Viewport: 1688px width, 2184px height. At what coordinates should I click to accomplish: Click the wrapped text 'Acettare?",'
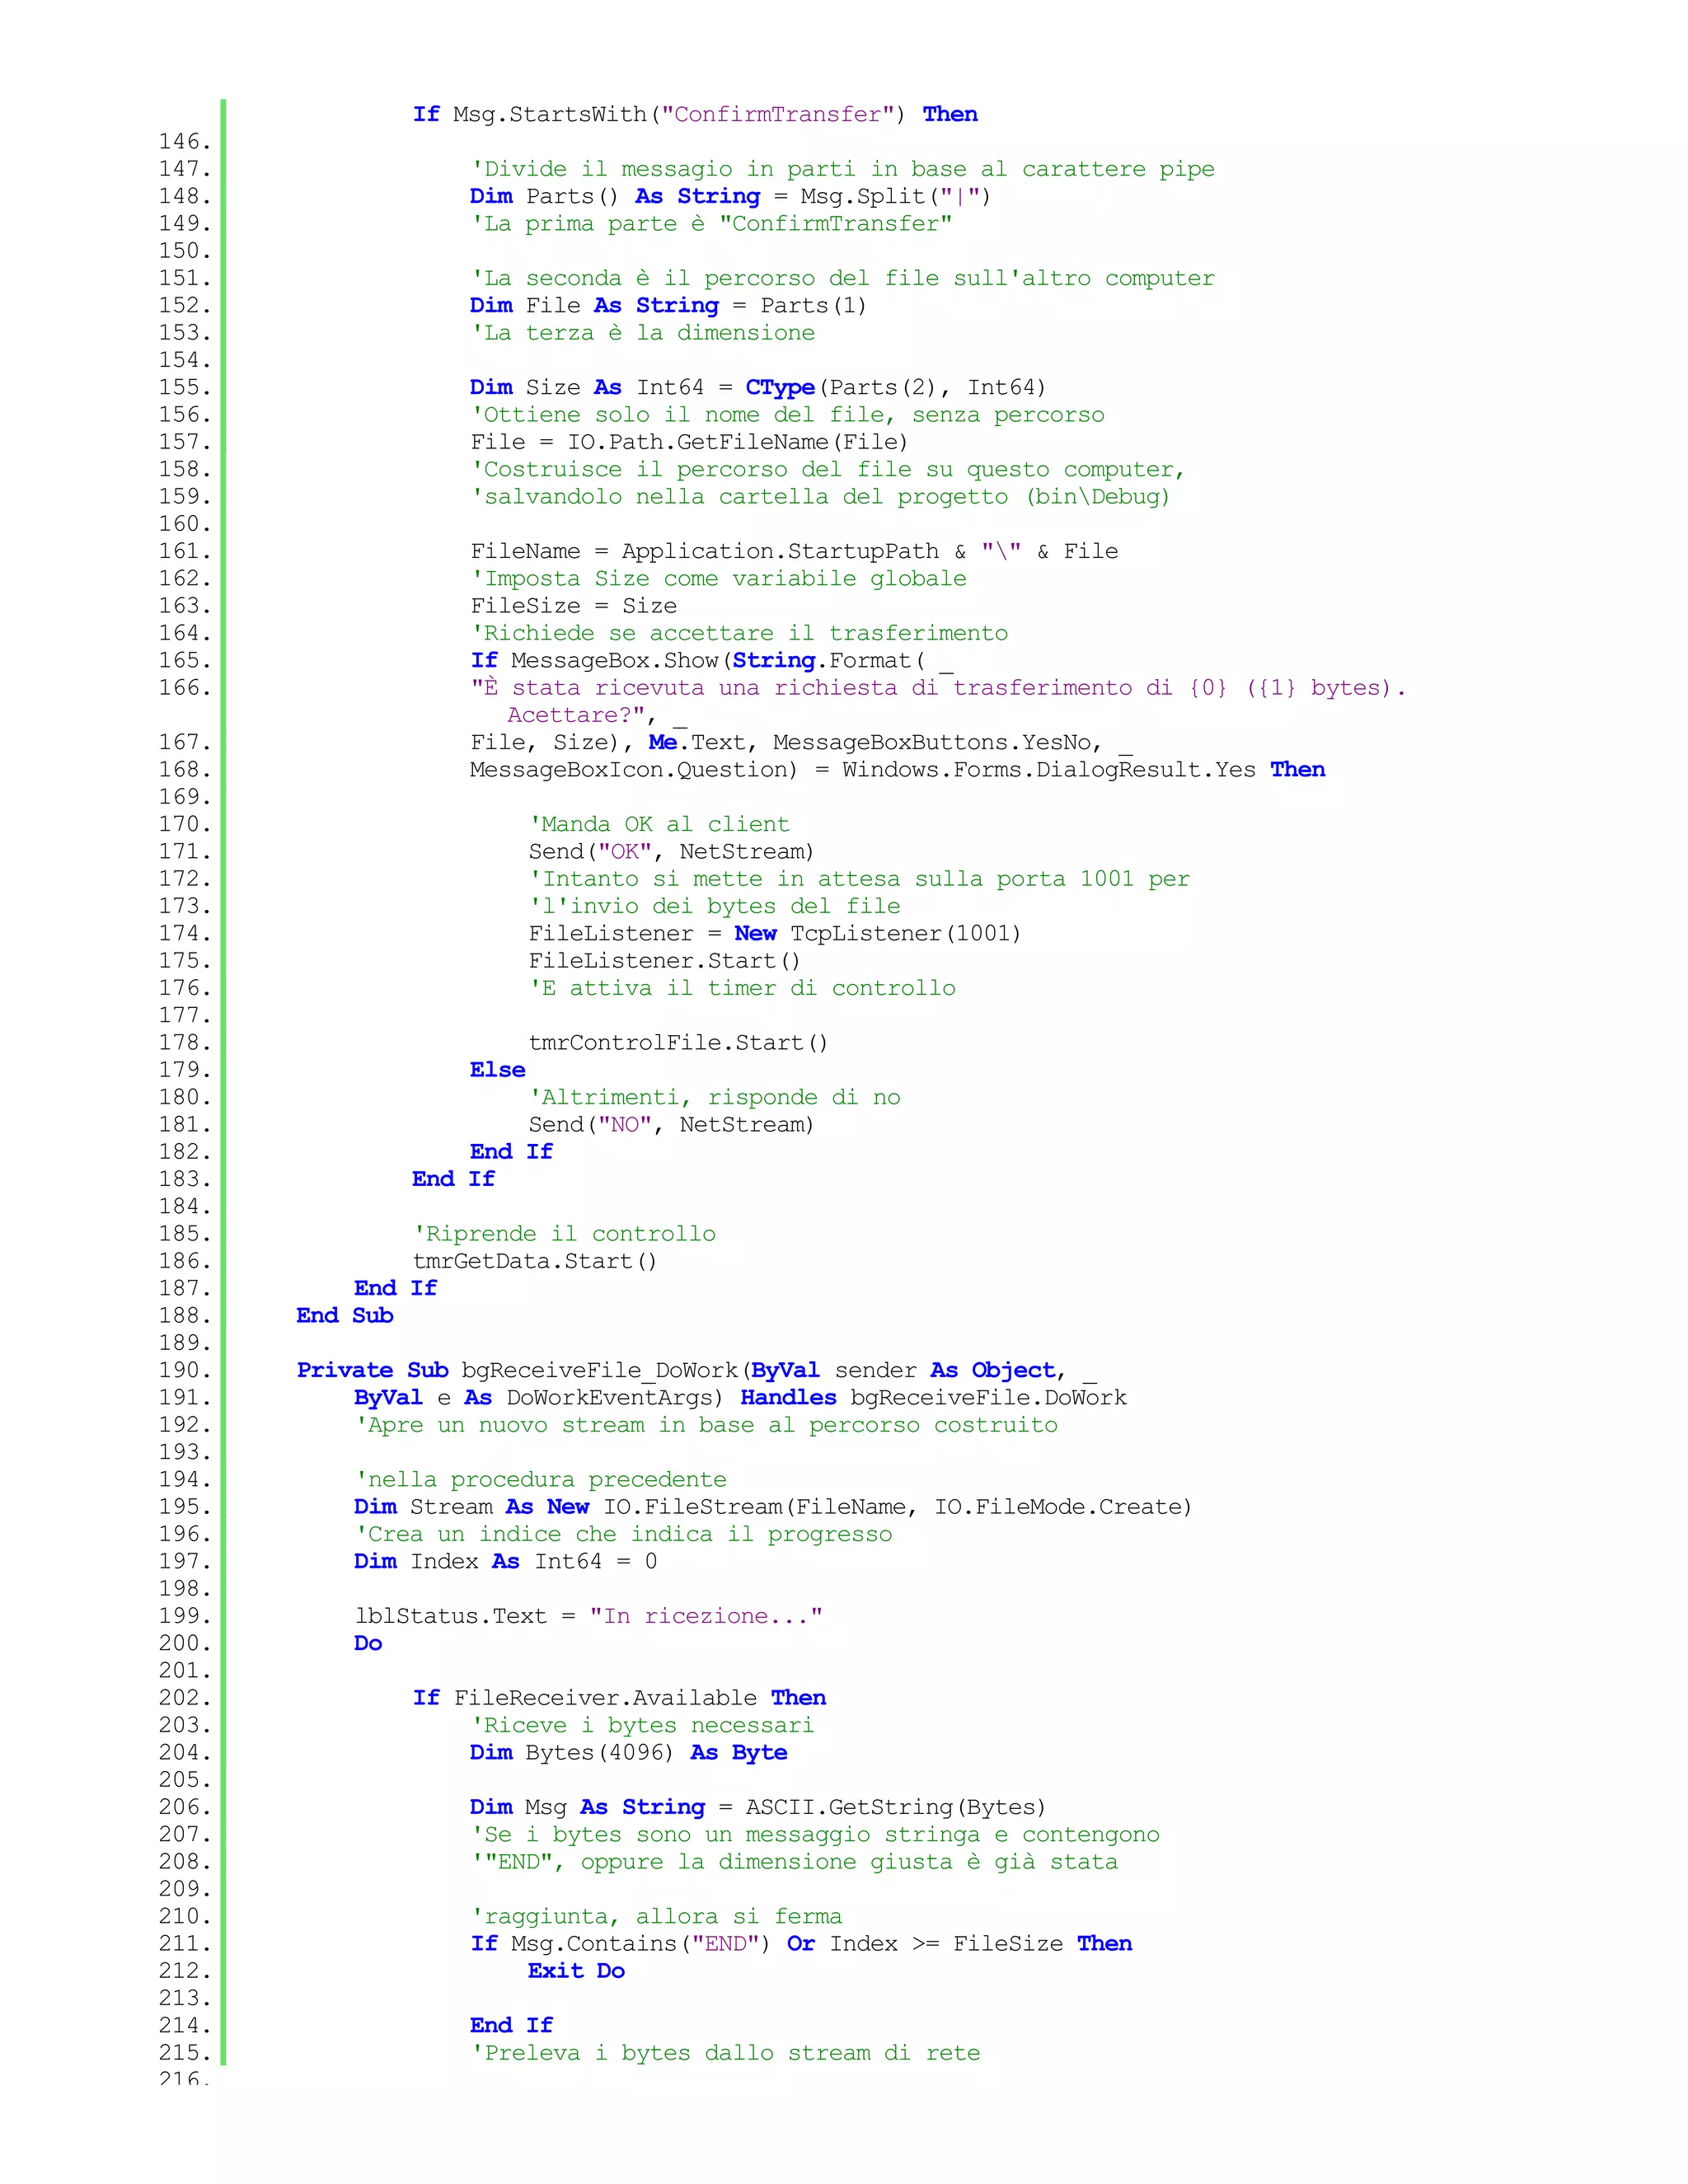(x=581, y=715)
